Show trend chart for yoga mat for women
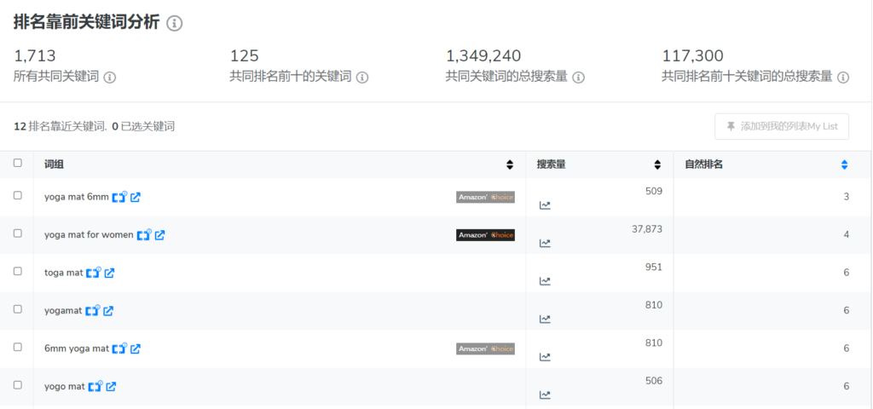 [545, 243]
